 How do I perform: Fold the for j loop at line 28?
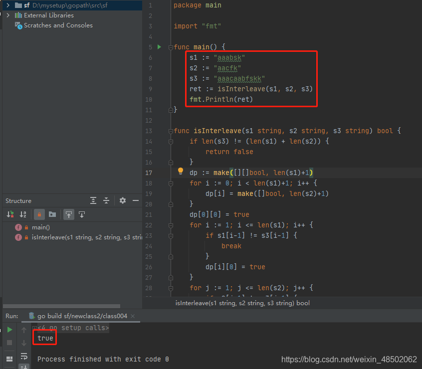(x=171, y=288)
